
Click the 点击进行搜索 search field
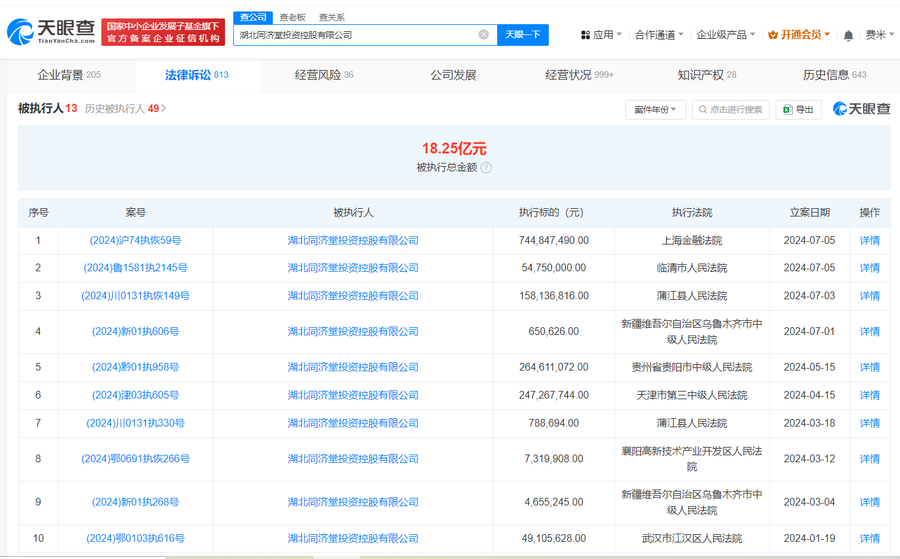pyautogui.click(x=730, y=110)
